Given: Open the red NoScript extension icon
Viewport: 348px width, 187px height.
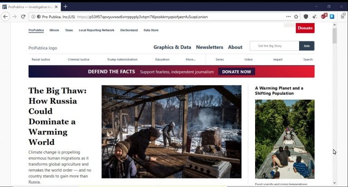Looking at the screenshot, I should (324, 16).
